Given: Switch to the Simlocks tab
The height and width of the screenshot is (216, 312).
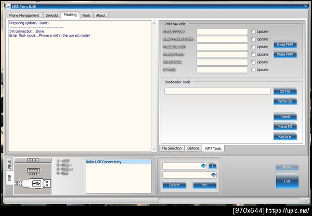Looking at the screenshot, I should [52, 15].
